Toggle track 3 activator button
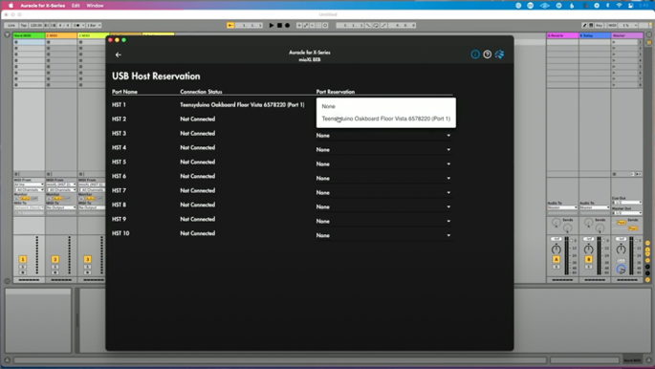655x369 pixels. 88,259
